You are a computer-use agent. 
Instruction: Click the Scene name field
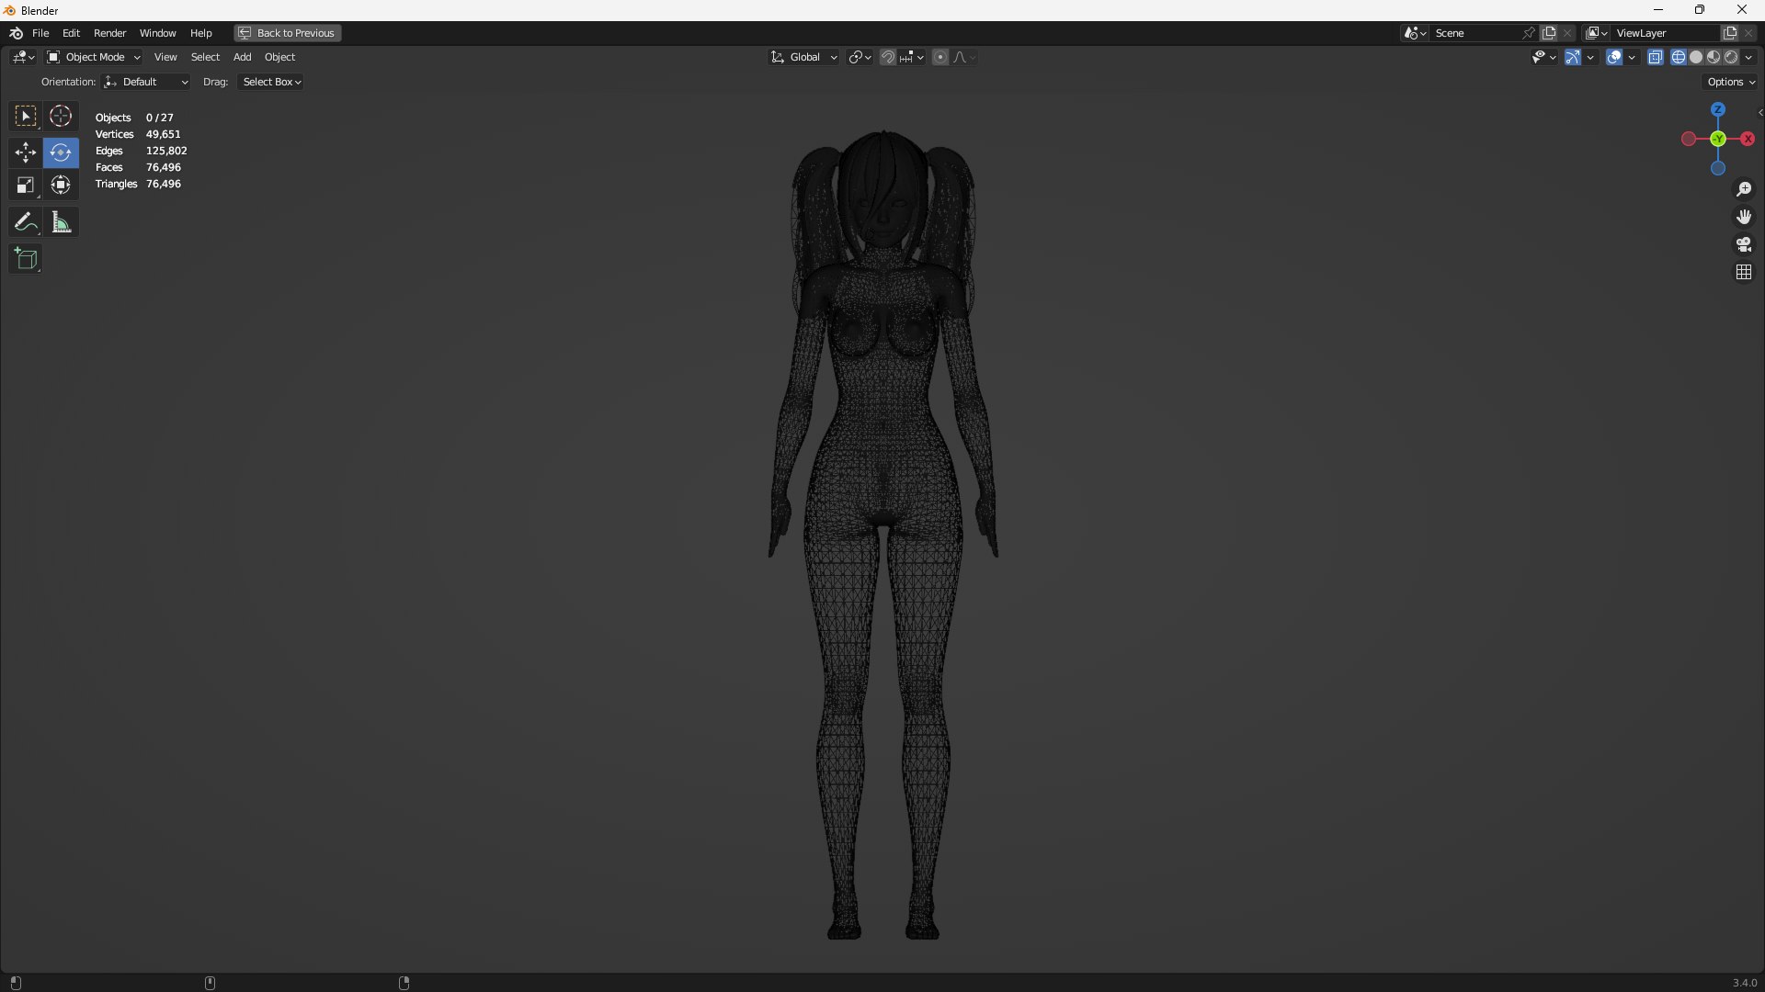point(1475,33)
